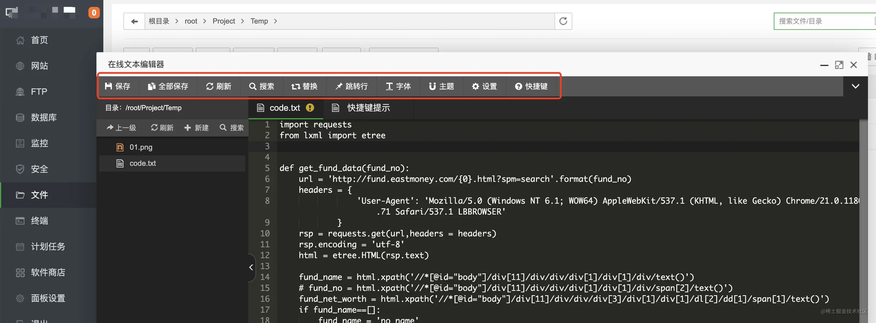Open editor Settings (设置)
This screenshot has height=323, width=876.
pyautogui.click(x=484, y=86)
